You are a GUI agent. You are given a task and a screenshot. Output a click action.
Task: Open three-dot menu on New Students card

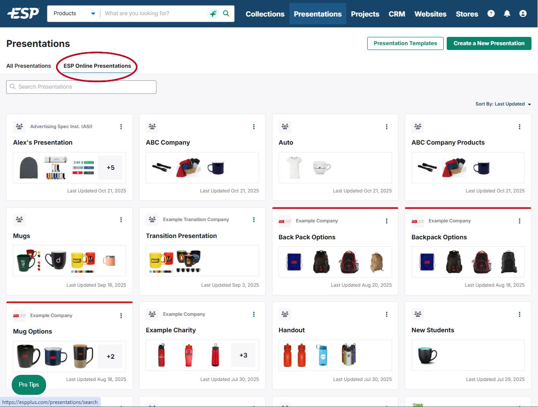tap(519, 314)
